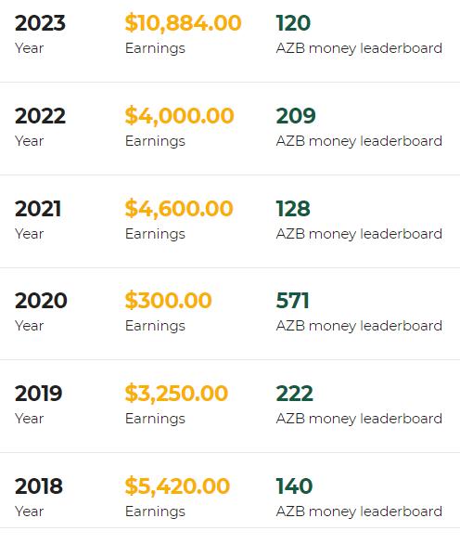This screenshot has width=460, height=544.
Task: Select the $10,884.00 earnings amount
Action: click(x=183, y=23)
